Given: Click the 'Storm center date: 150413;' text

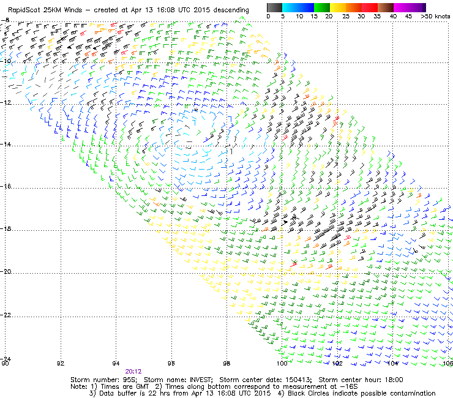Looking at the screenshot, I should pyautogui.click(x=266, y=380).
